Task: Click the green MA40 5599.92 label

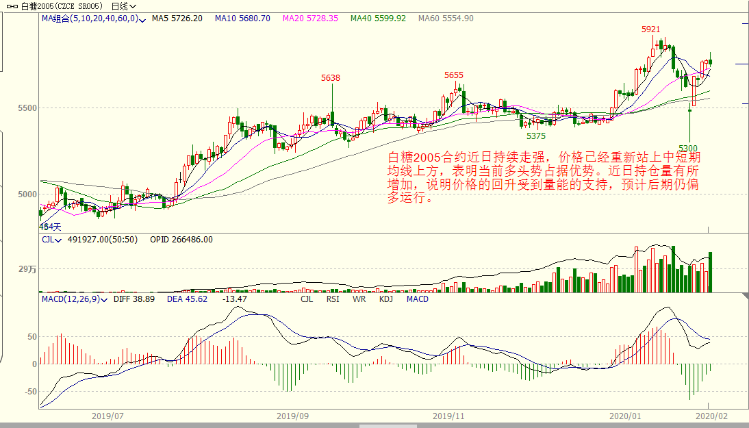Action: coord(377,18)
